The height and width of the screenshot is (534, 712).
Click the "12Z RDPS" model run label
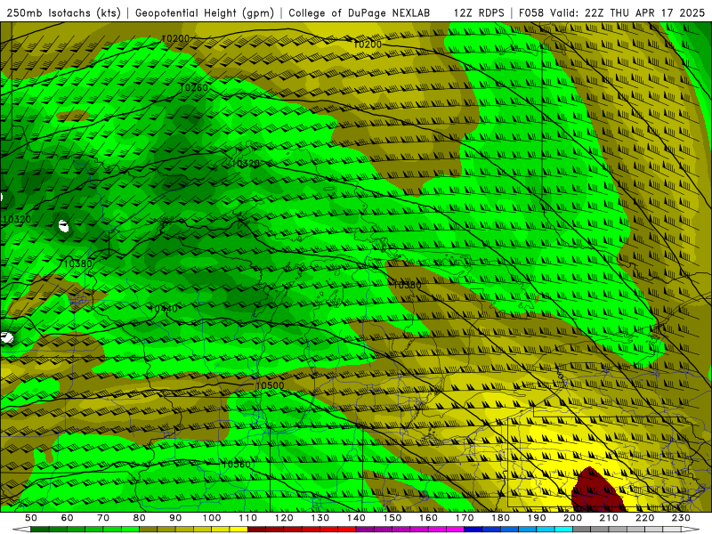(x=479, y=12)
